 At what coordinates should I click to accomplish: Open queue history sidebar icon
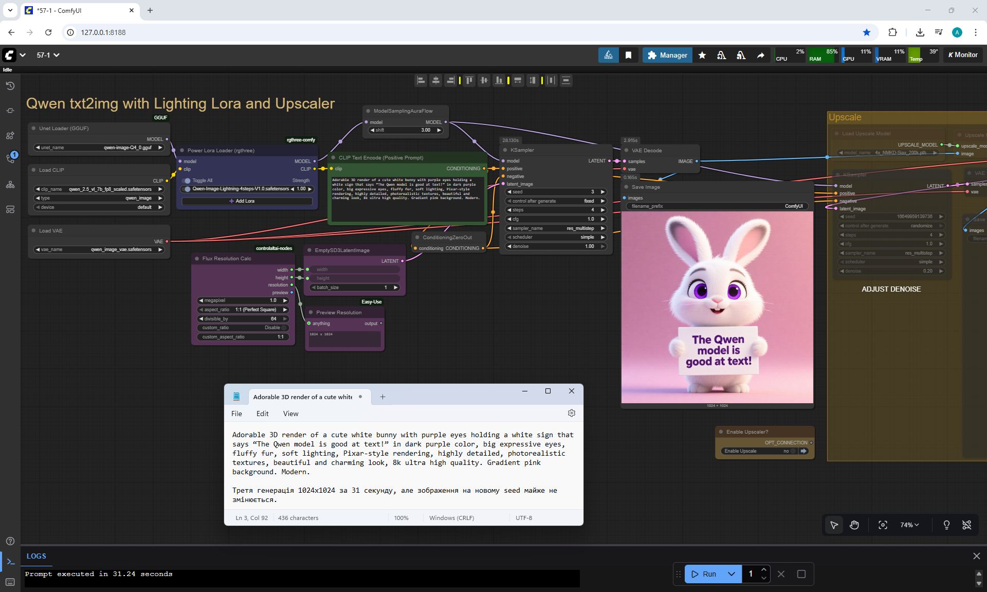(10, 86)
